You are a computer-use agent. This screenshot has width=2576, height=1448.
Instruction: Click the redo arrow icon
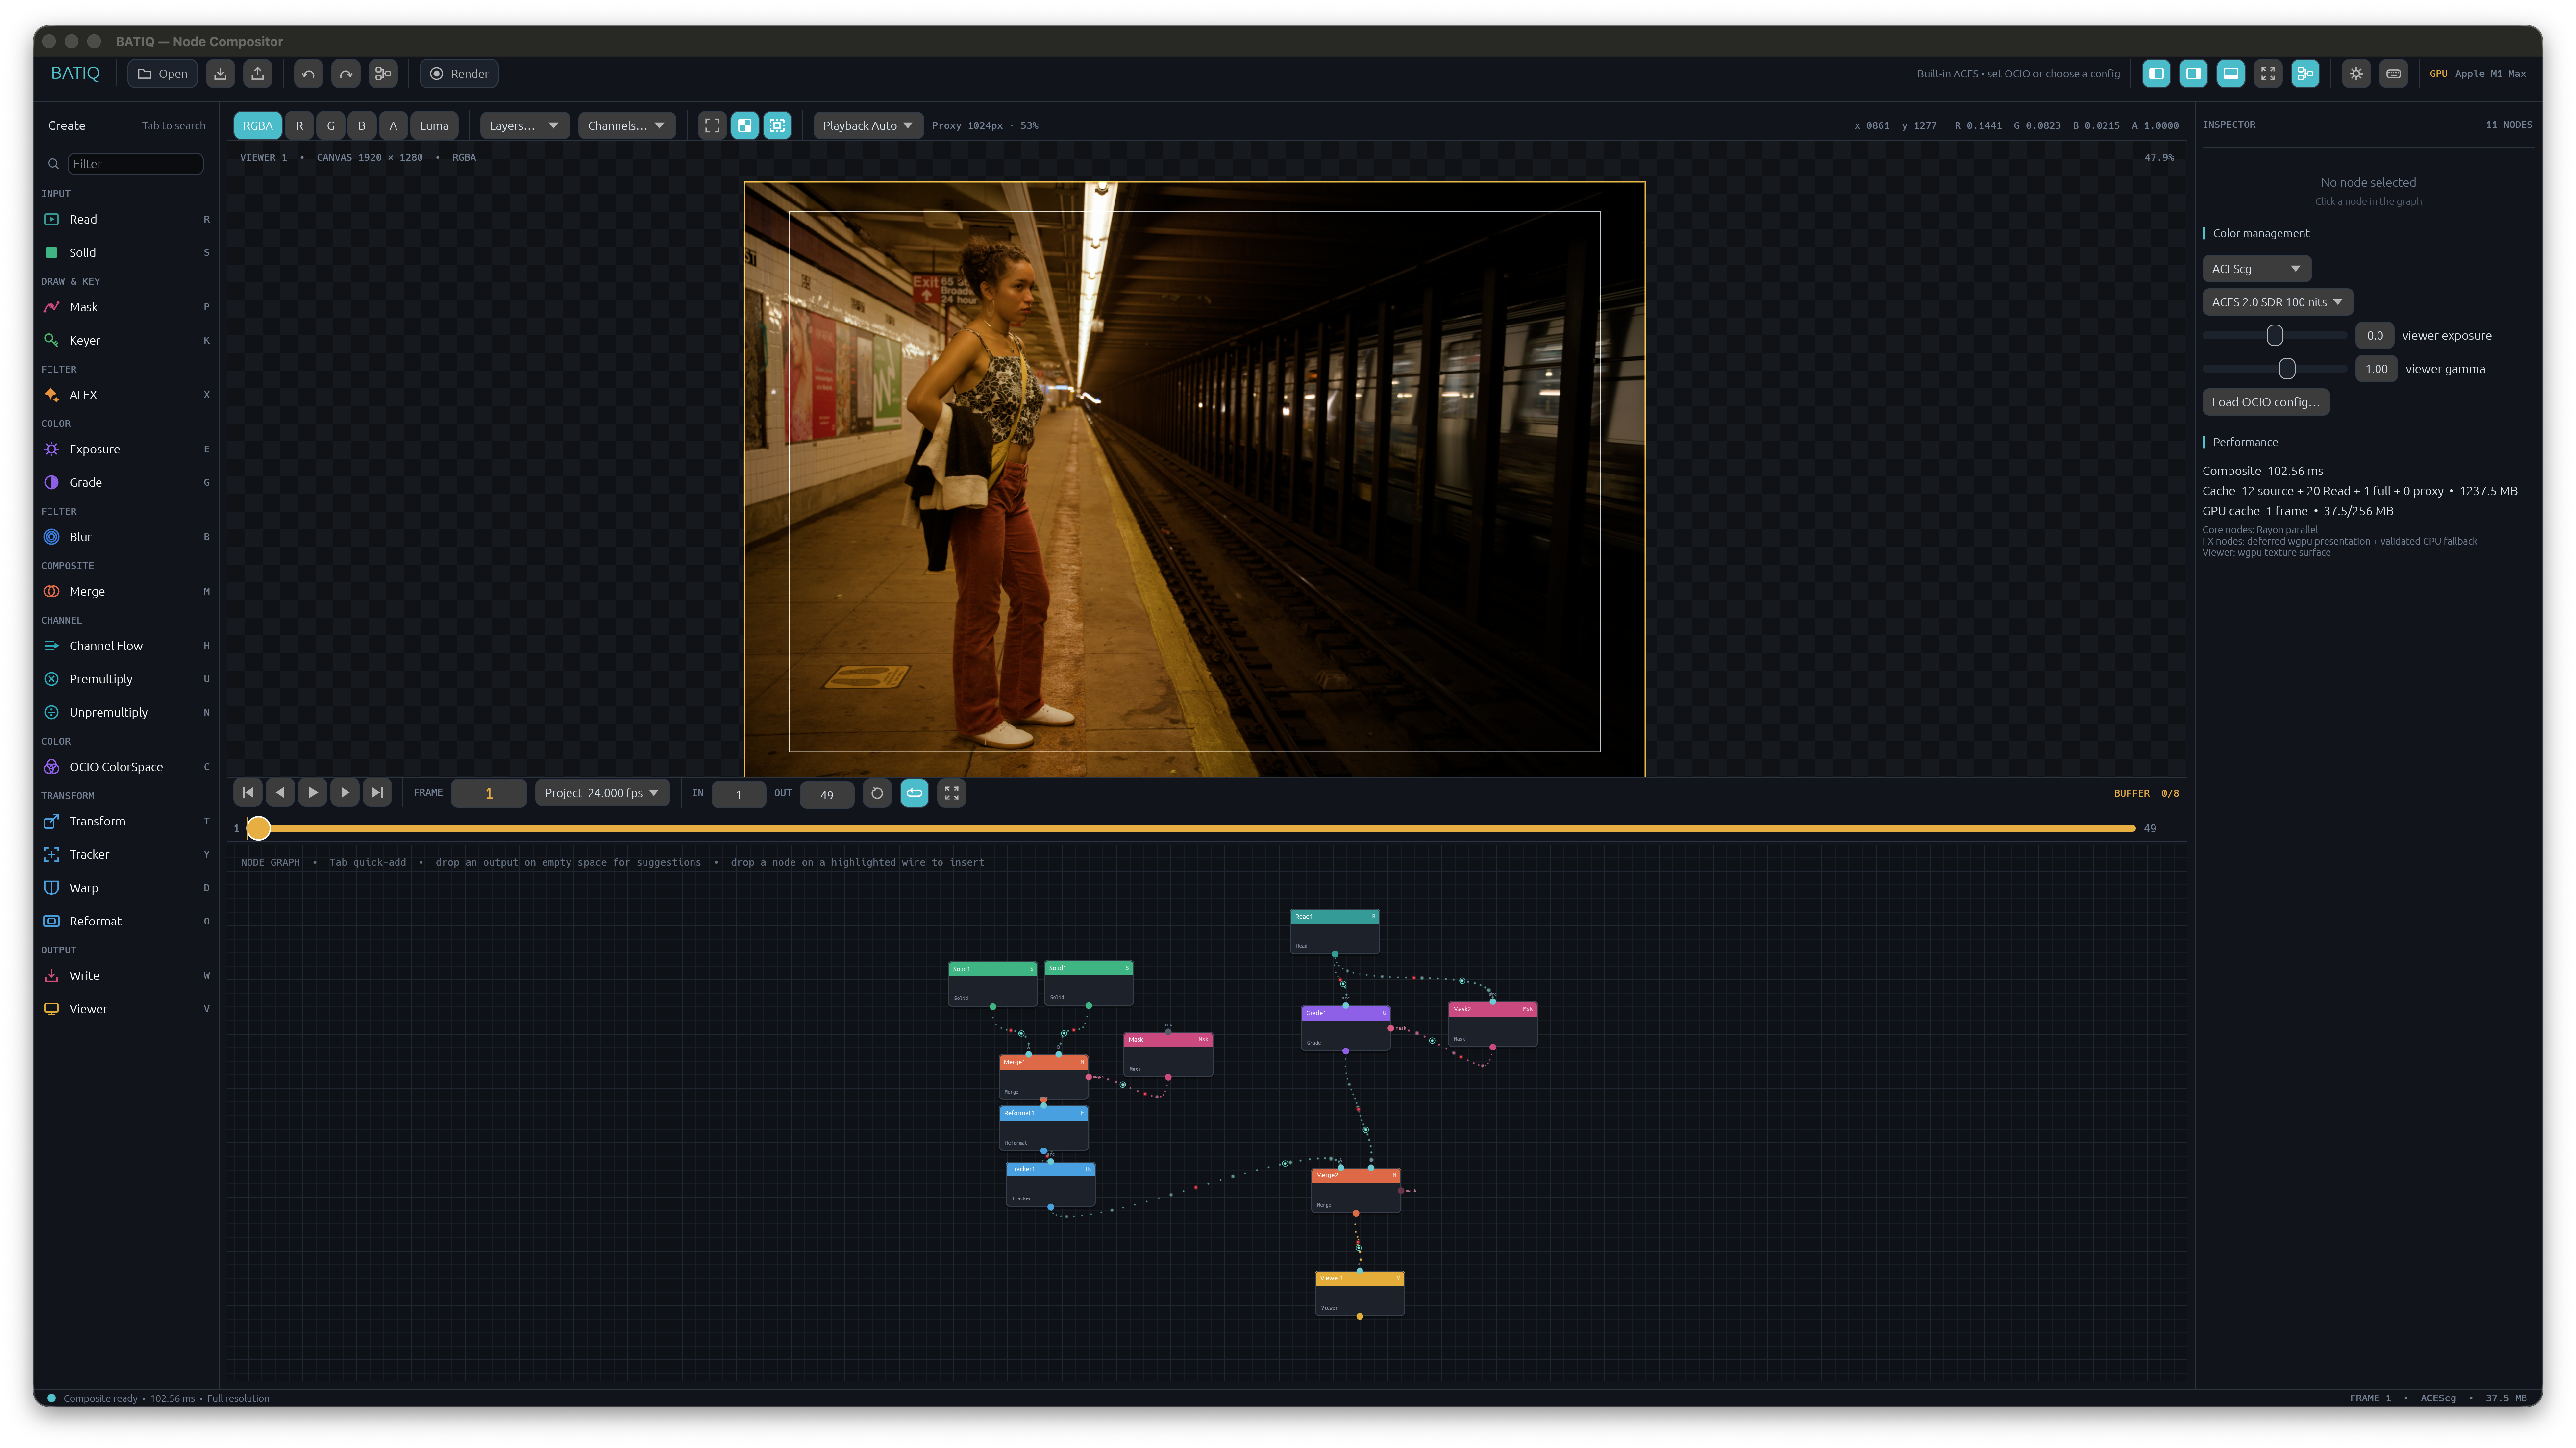[x=345, y=73]
